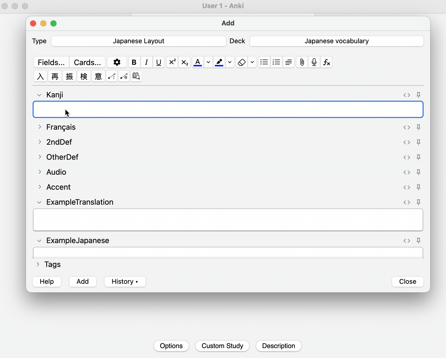Open Custom Study in main Anki window

(x=222, y=346)
